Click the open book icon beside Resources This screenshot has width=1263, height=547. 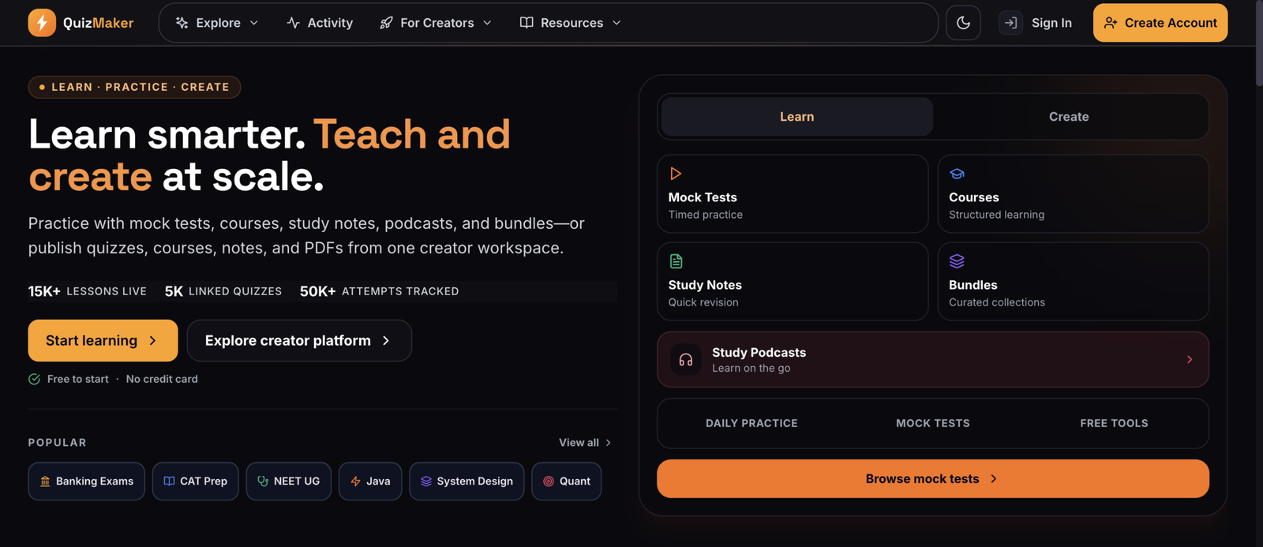tap(527, 23)
